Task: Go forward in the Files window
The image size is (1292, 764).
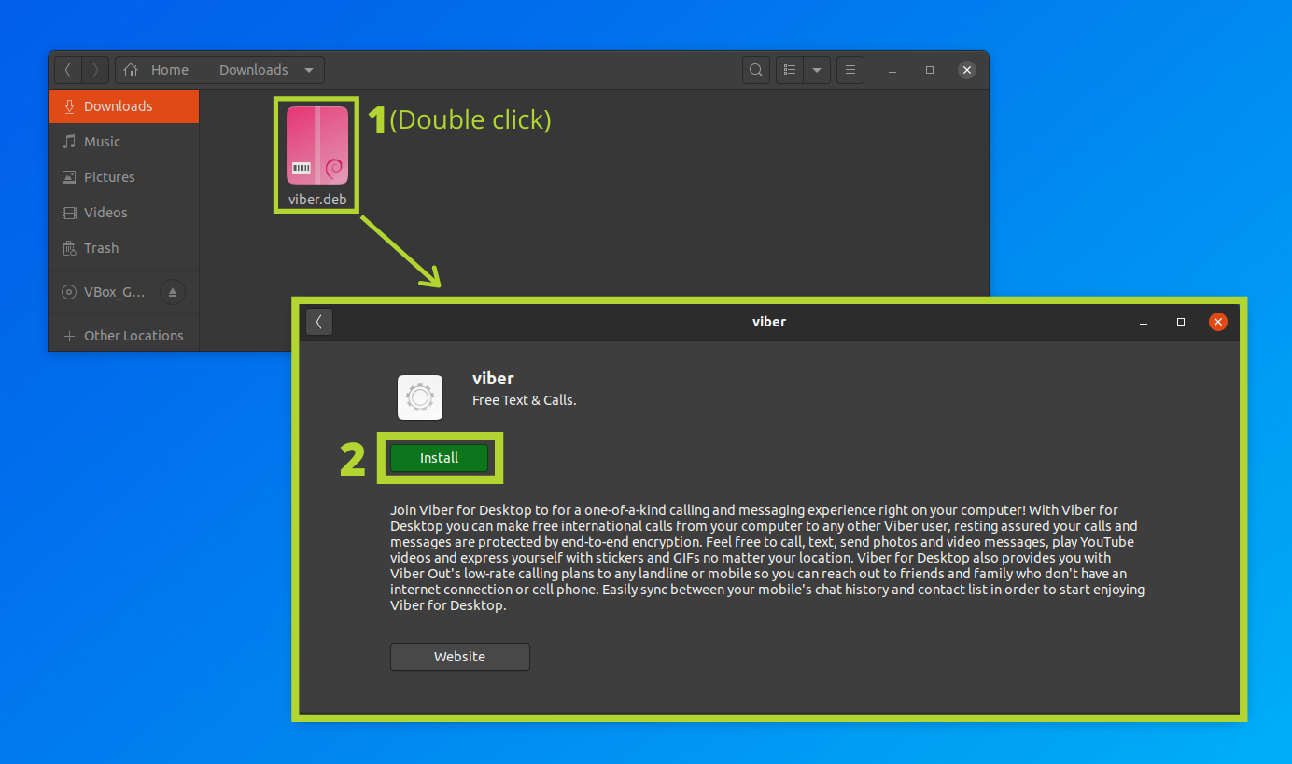Action: (x=95, y=70)
